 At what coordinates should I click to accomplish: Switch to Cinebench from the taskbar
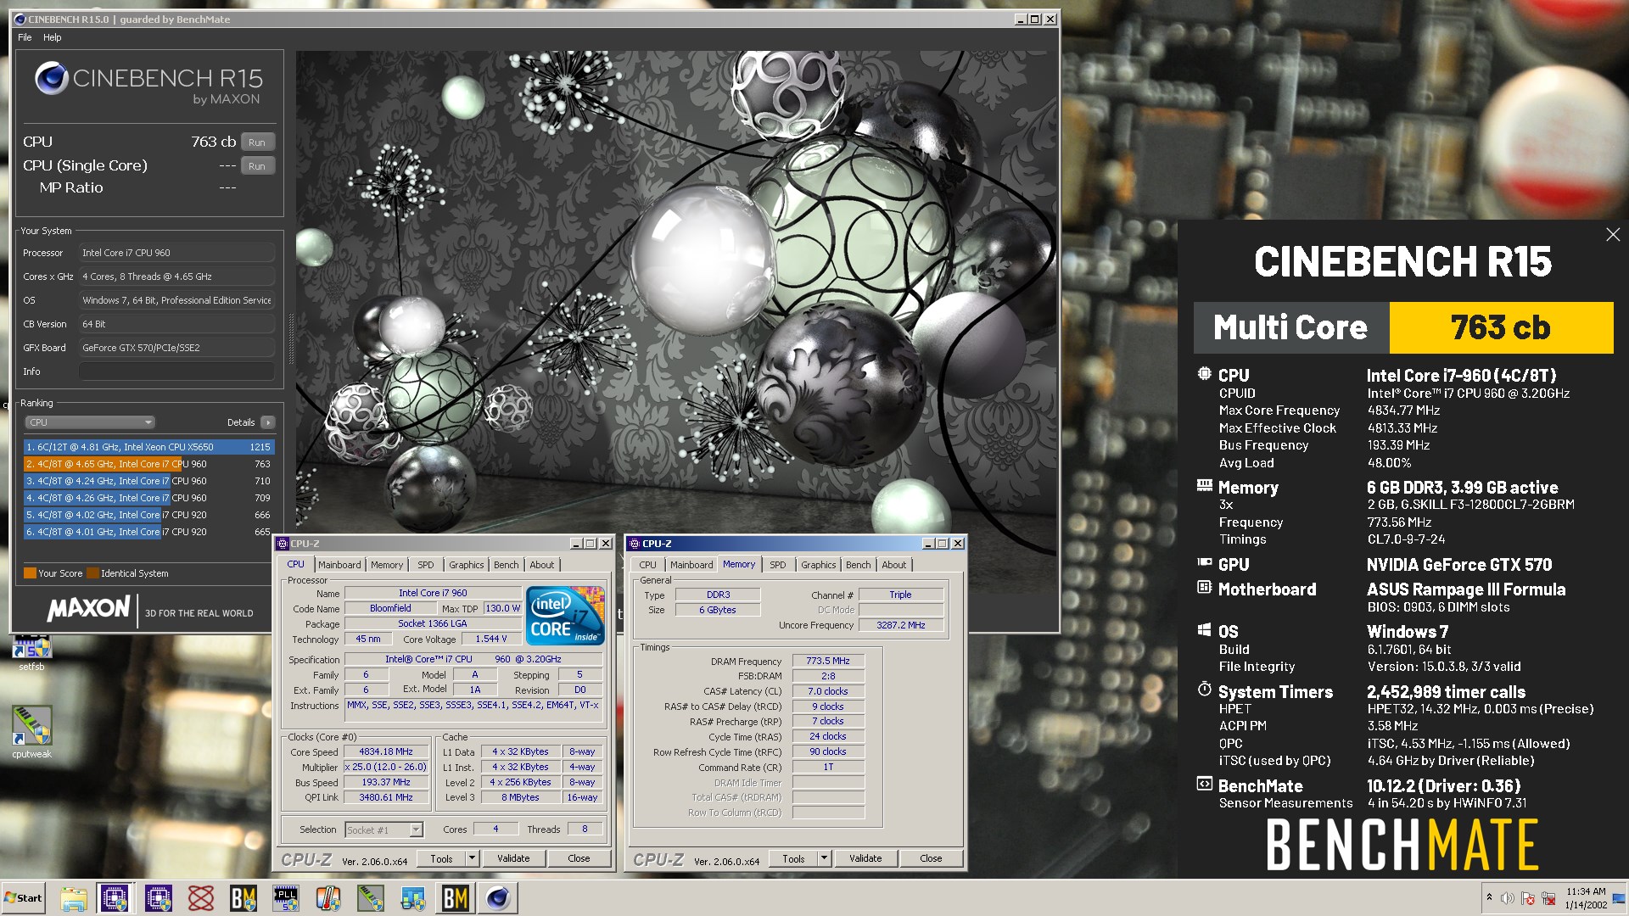(x=498, y=898)
